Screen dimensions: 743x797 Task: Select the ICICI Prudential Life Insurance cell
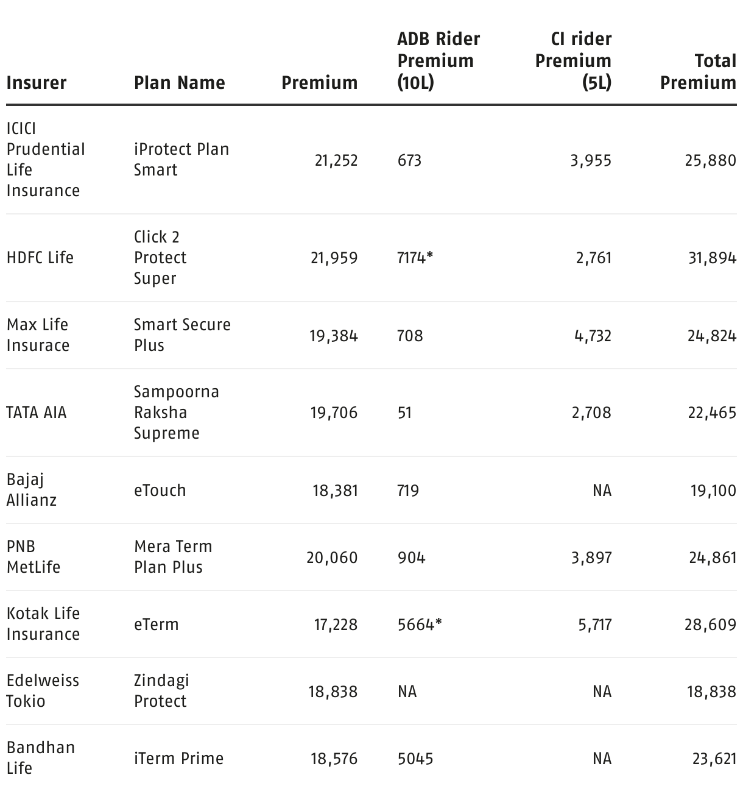(45, 160)
